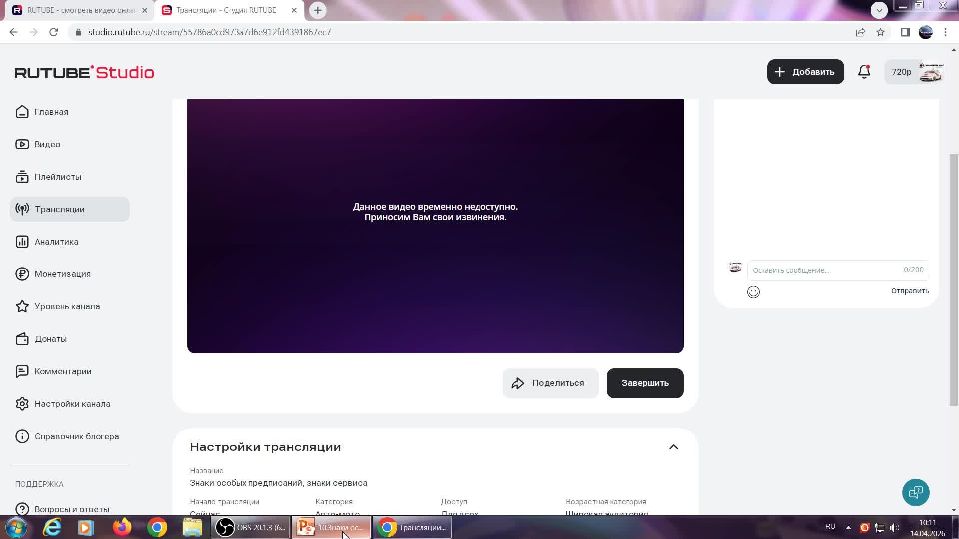Click the Отправить link in chat

click(x=909, y=290)
